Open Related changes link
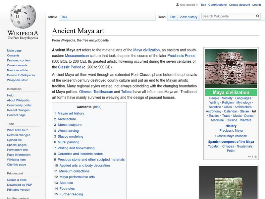 click(x=19, y=135)
